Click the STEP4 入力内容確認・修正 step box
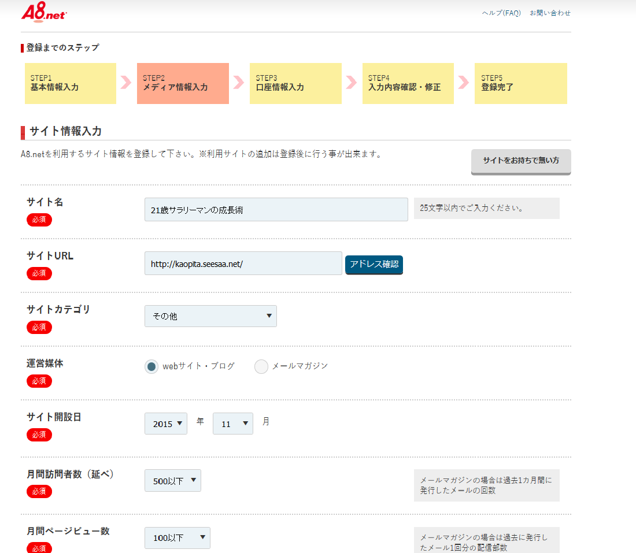636x553 pixels. point(408,83)
